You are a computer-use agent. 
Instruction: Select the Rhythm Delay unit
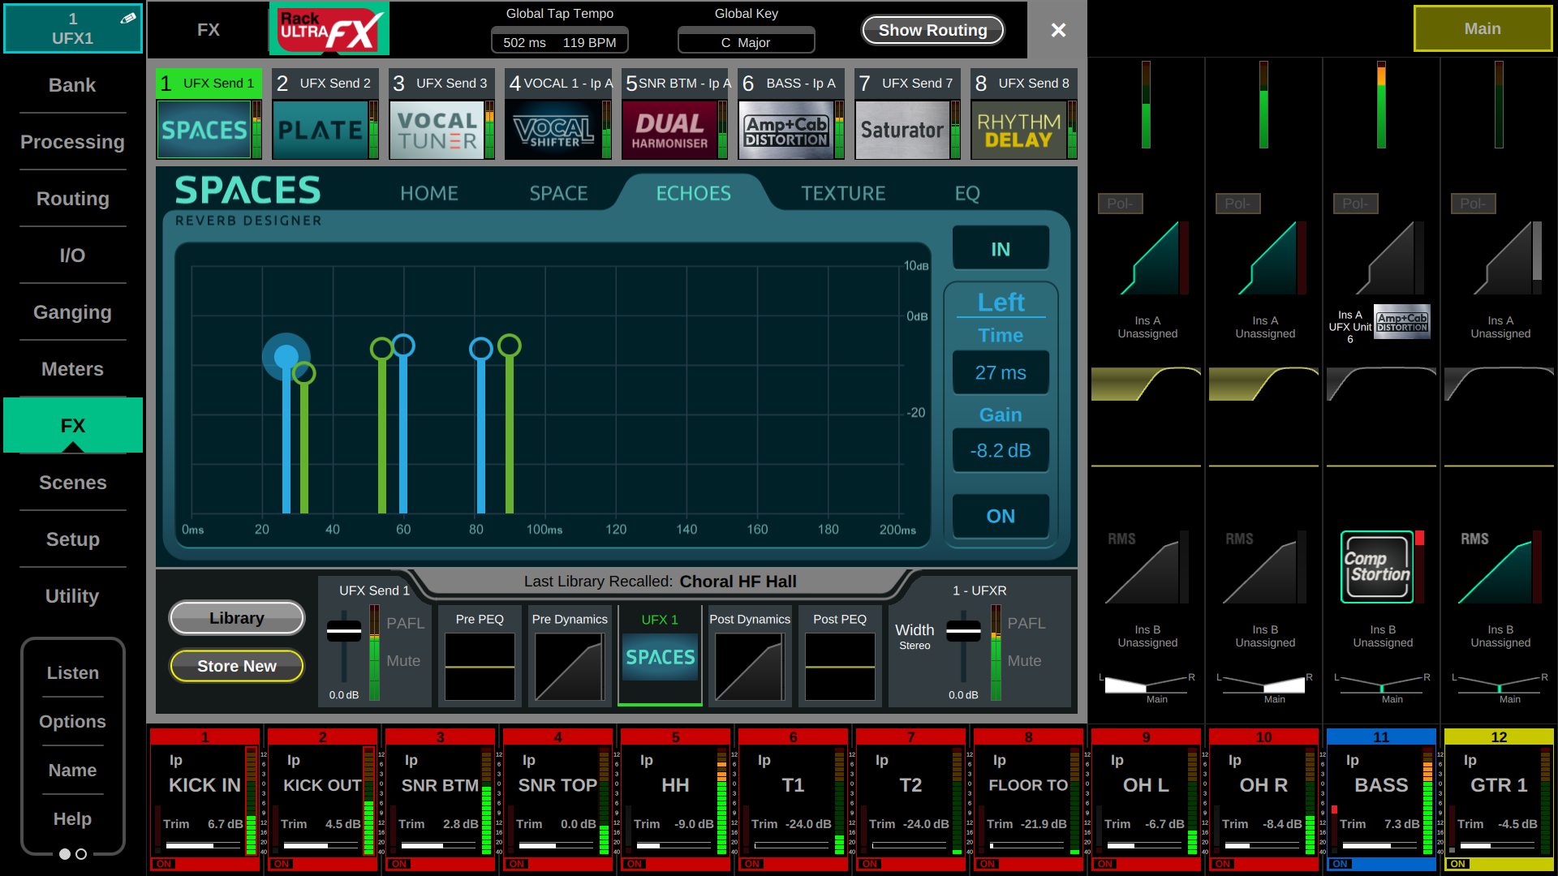click(1018, 130)
